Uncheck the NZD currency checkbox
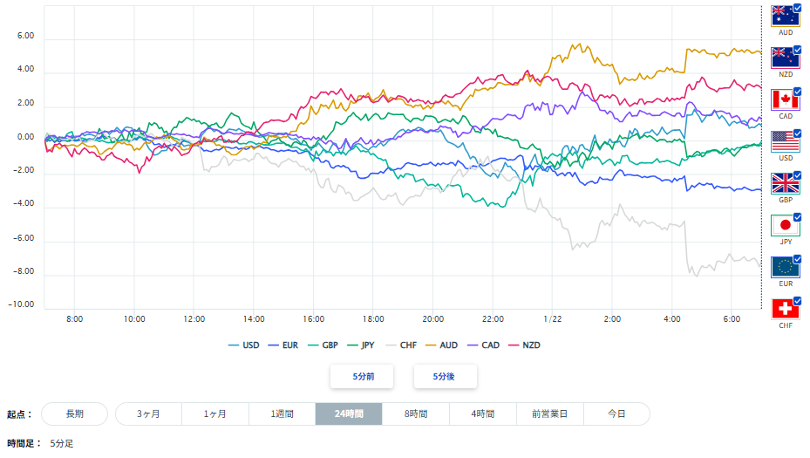Image resolution: width=810 pixels, height=458 pixels. (x=797, y=50)
